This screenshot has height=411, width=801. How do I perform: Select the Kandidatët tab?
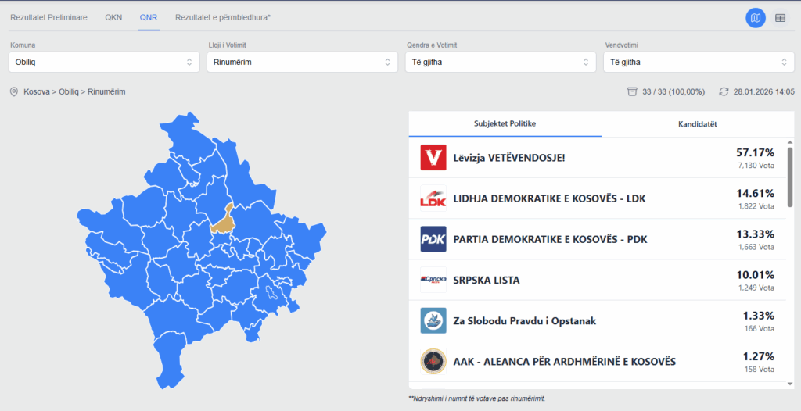click(x=697, y=124)
